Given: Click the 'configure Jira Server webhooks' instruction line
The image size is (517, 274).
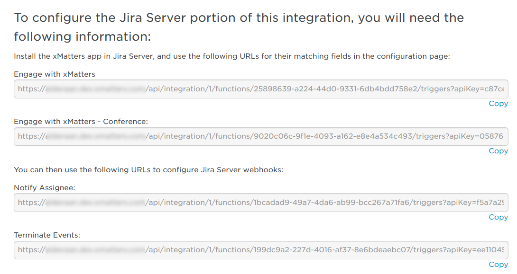Looking at the screenshot, I should (148, 170).
